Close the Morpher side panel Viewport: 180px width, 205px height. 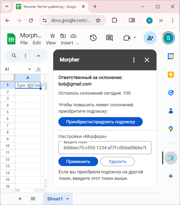pos(147,60)
